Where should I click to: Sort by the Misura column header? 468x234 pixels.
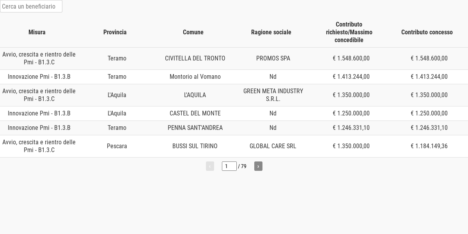37,32
